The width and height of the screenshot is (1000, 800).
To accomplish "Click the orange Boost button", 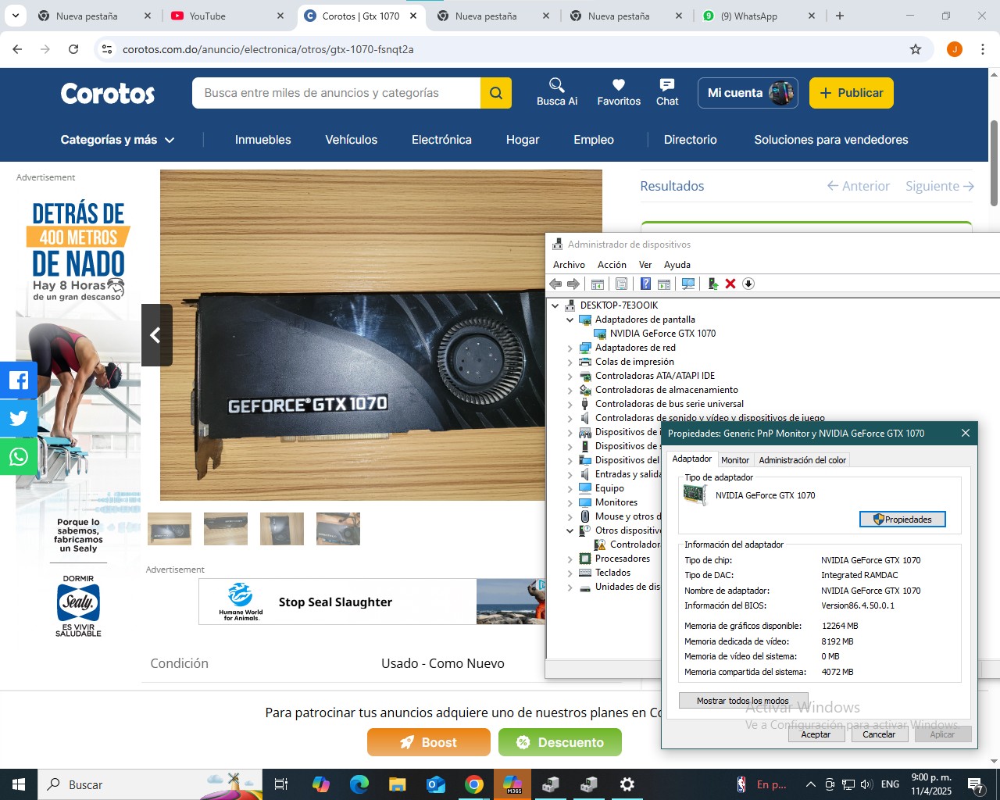I will [429, 742].
